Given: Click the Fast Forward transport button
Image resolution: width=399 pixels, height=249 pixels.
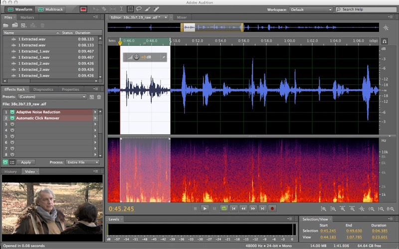Looking at the screenshot, I should click(x=253, y=209).
